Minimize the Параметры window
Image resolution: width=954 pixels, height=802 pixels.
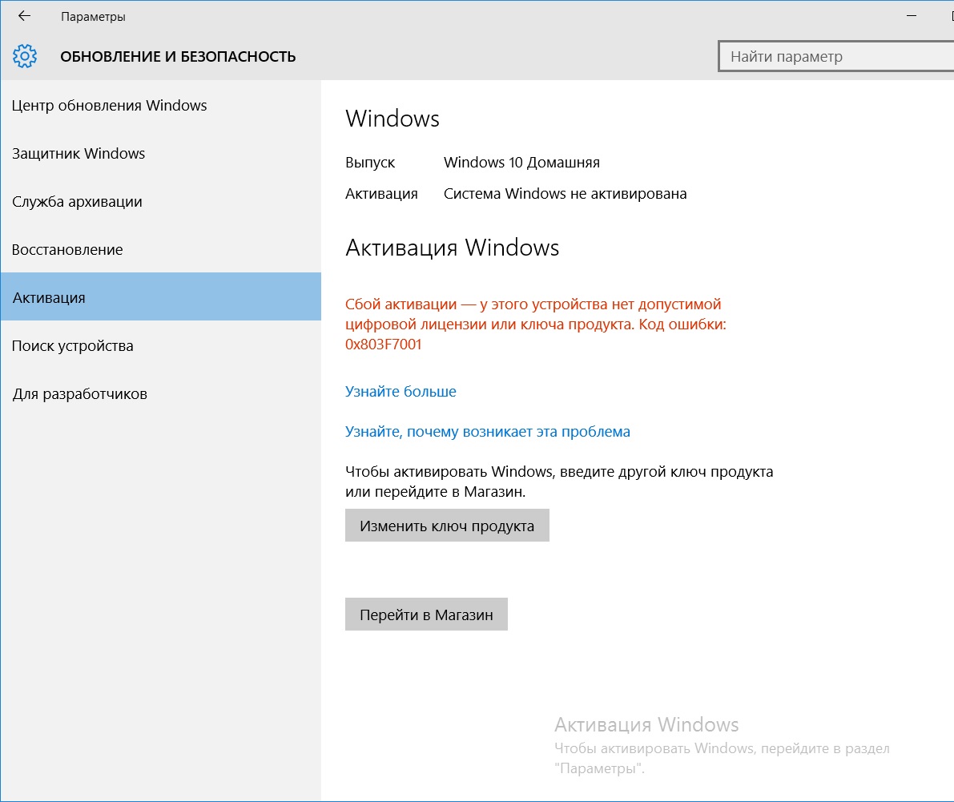coord(911,16)
